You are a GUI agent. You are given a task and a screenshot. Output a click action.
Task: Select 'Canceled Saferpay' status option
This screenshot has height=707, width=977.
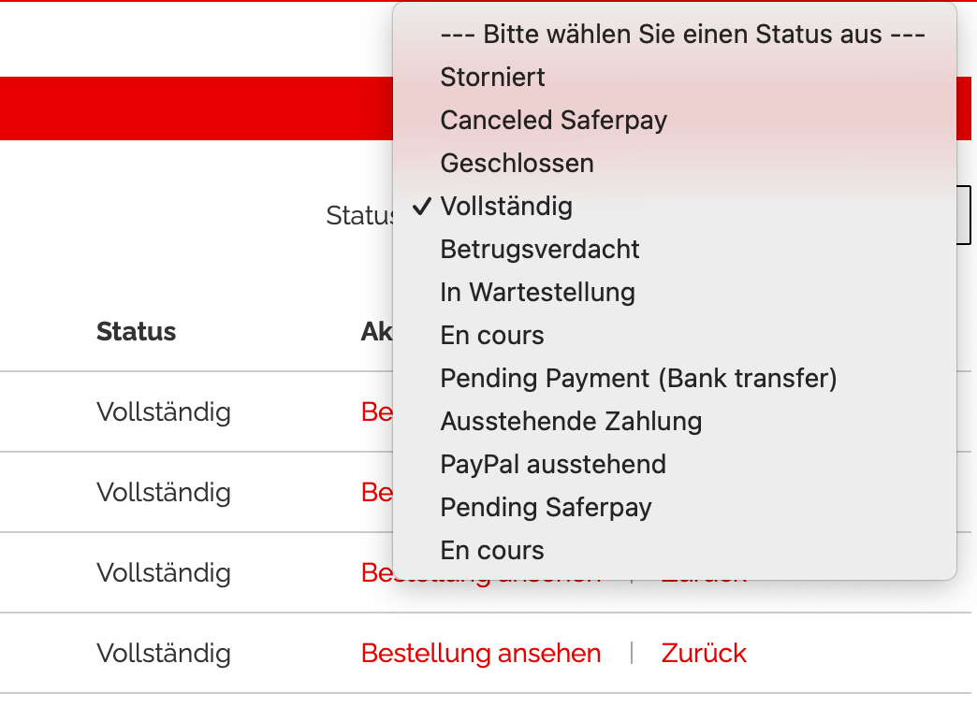[x=554, y=121]
